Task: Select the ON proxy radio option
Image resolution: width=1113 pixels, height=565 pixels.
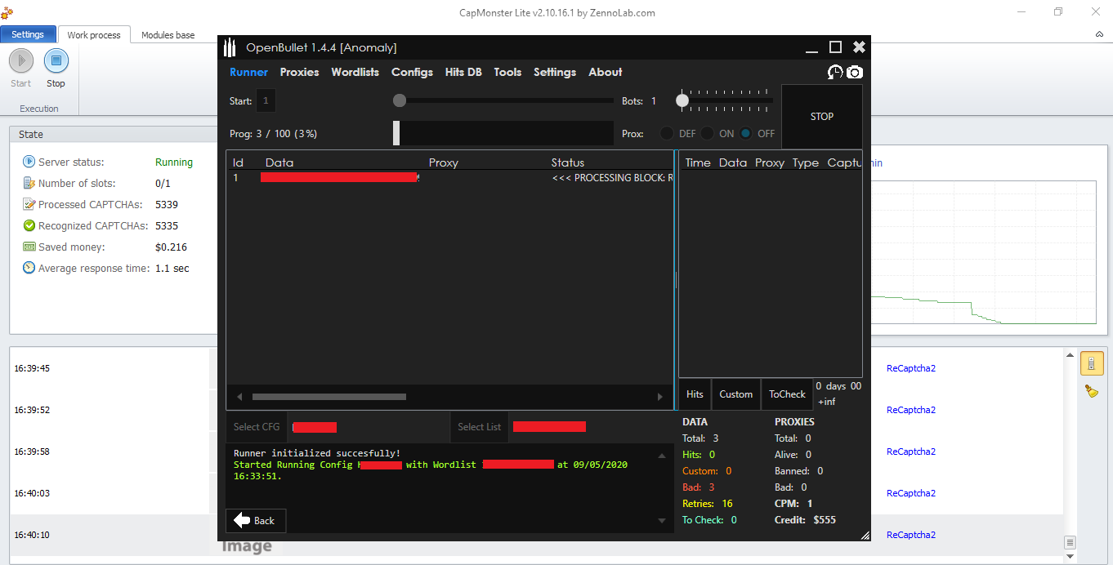Action: coord(708,134)
